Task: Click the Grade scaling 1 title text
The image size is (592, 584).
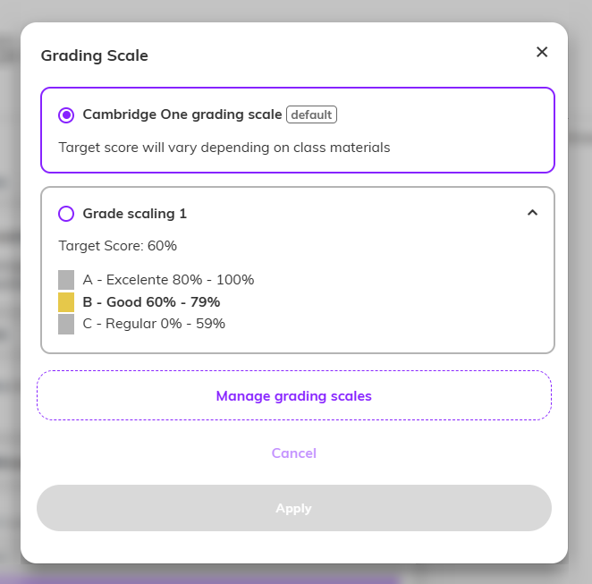Action: (x=134, y=214)
